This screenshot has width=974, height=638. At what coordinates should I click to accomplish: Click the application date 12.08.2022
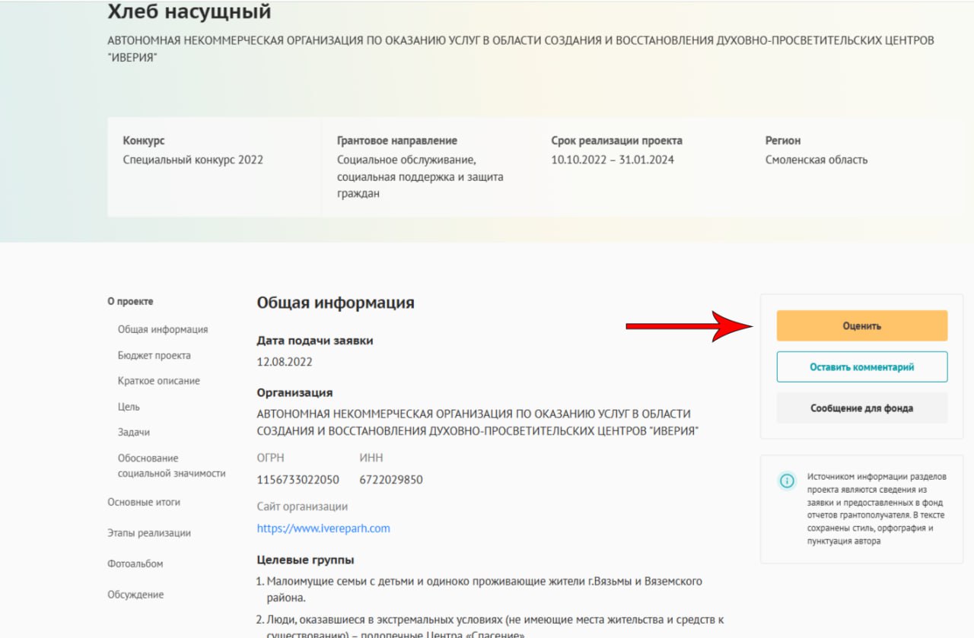coord(285,362)
